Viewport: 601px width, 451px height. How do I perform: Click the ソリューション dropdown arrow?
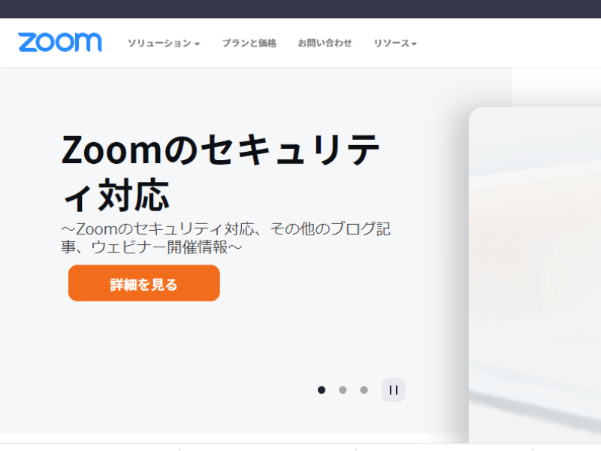[197, 44]
